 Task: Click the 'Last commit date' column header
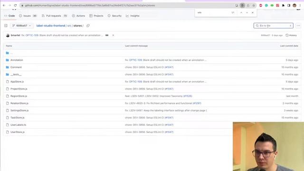[289, 46]
